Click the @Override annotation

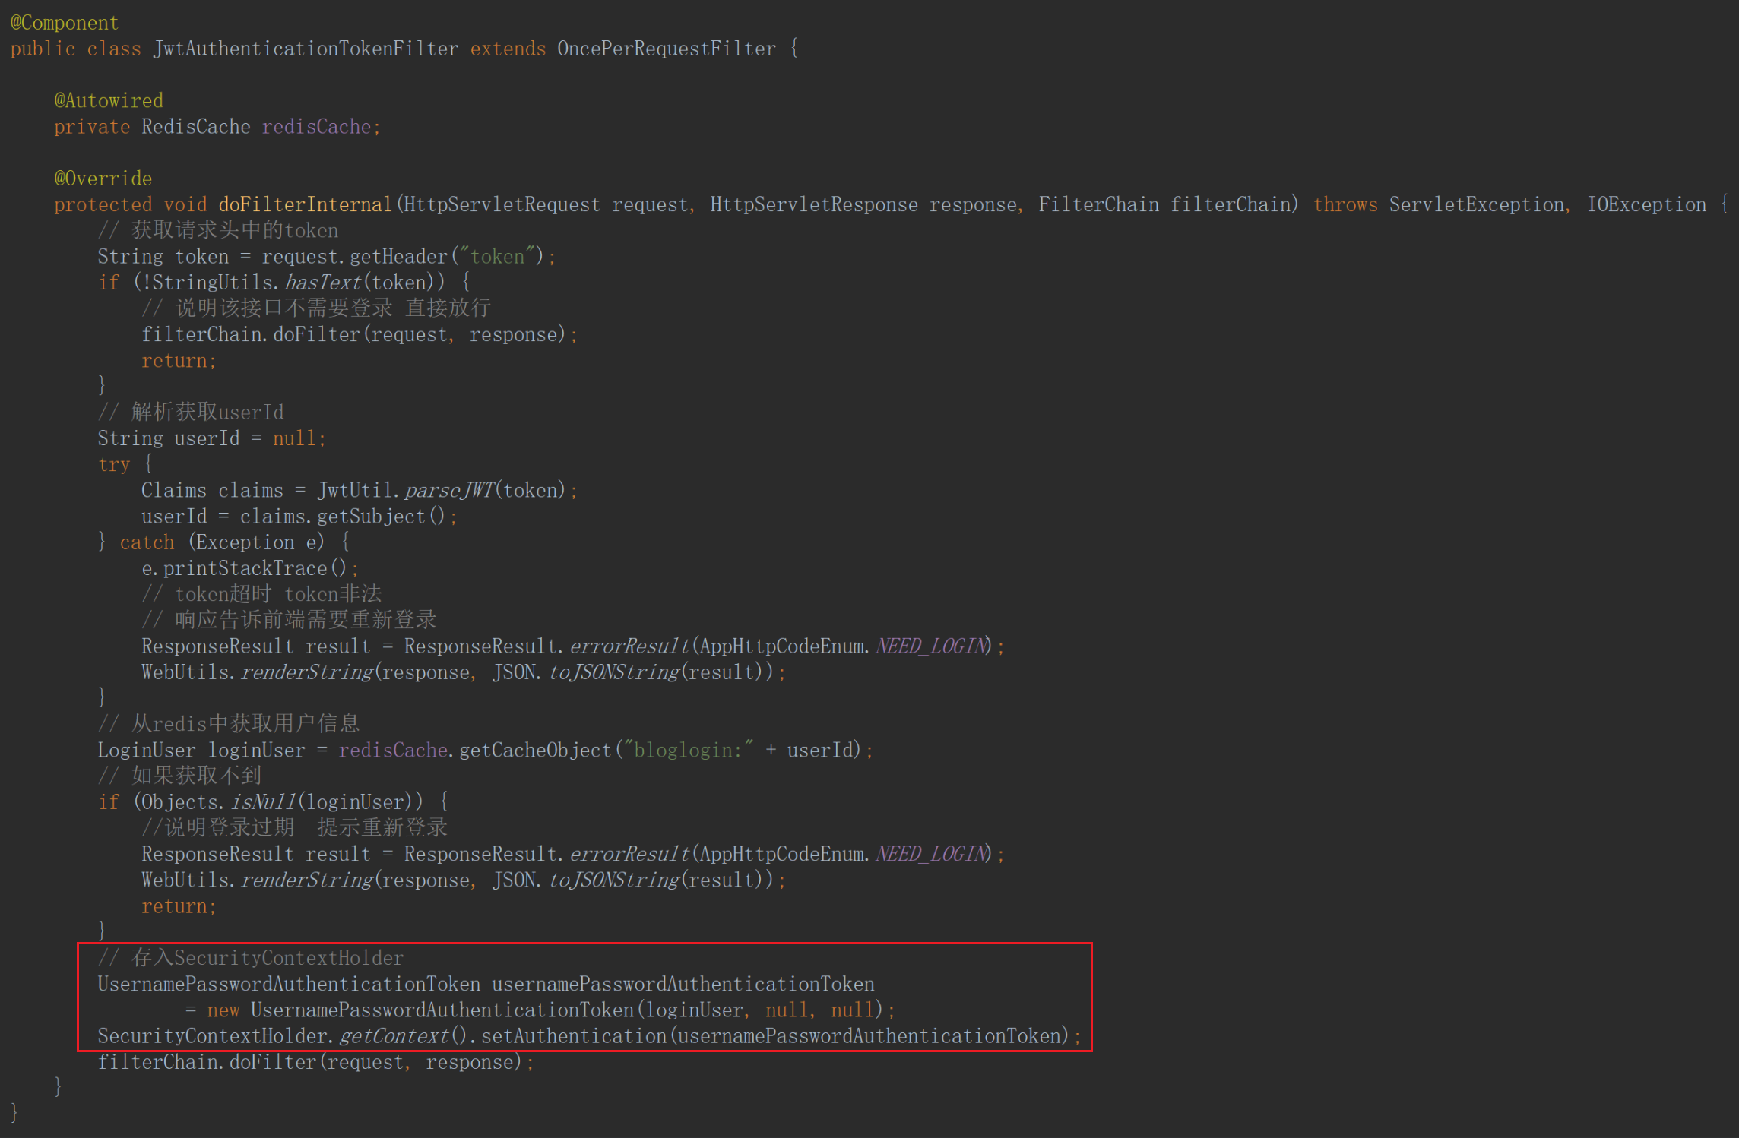coord(103,179)
